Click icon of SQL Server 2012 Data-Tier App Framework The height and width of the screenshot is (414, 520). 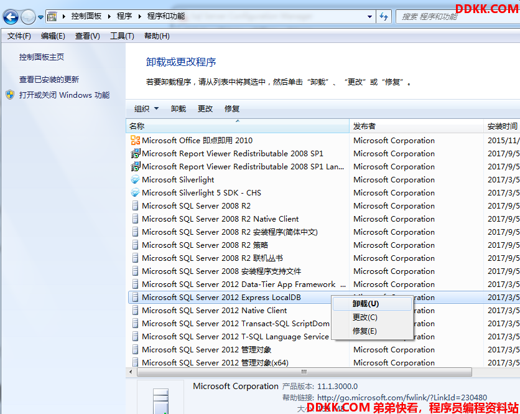tap(136, 284)
